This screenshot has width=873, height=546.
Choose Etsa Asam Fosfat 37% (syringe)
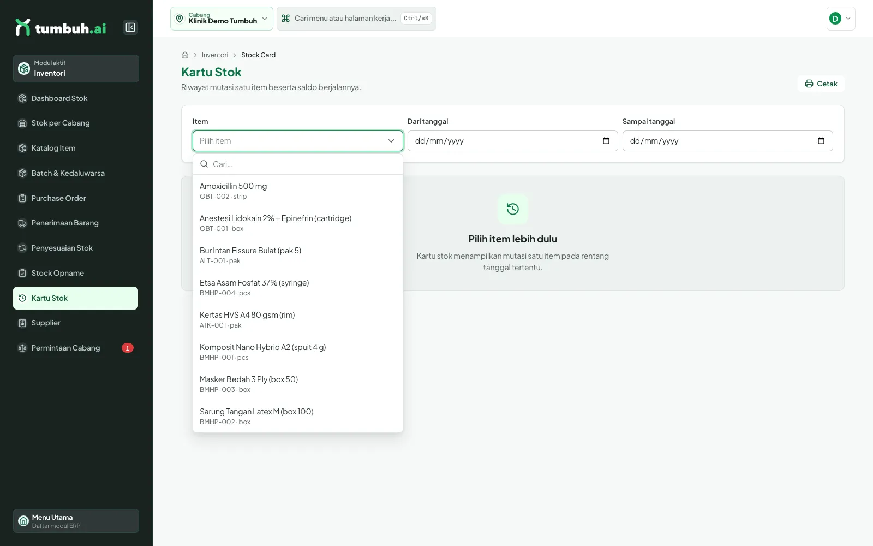tap(298, 288)
